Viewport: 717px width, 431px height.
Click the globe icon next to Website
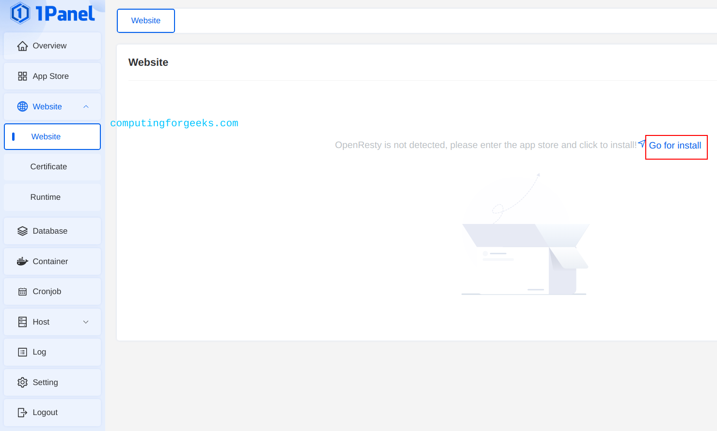point(22,106)
